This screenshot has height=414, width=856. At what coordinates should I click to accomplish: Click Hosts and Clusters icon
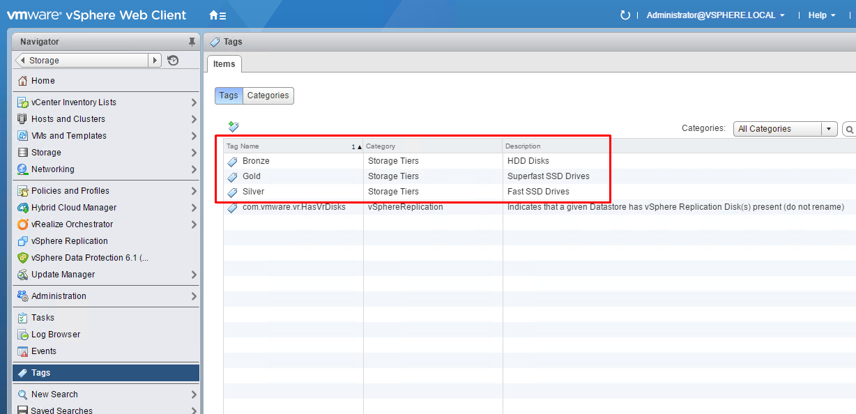[23, 119]
